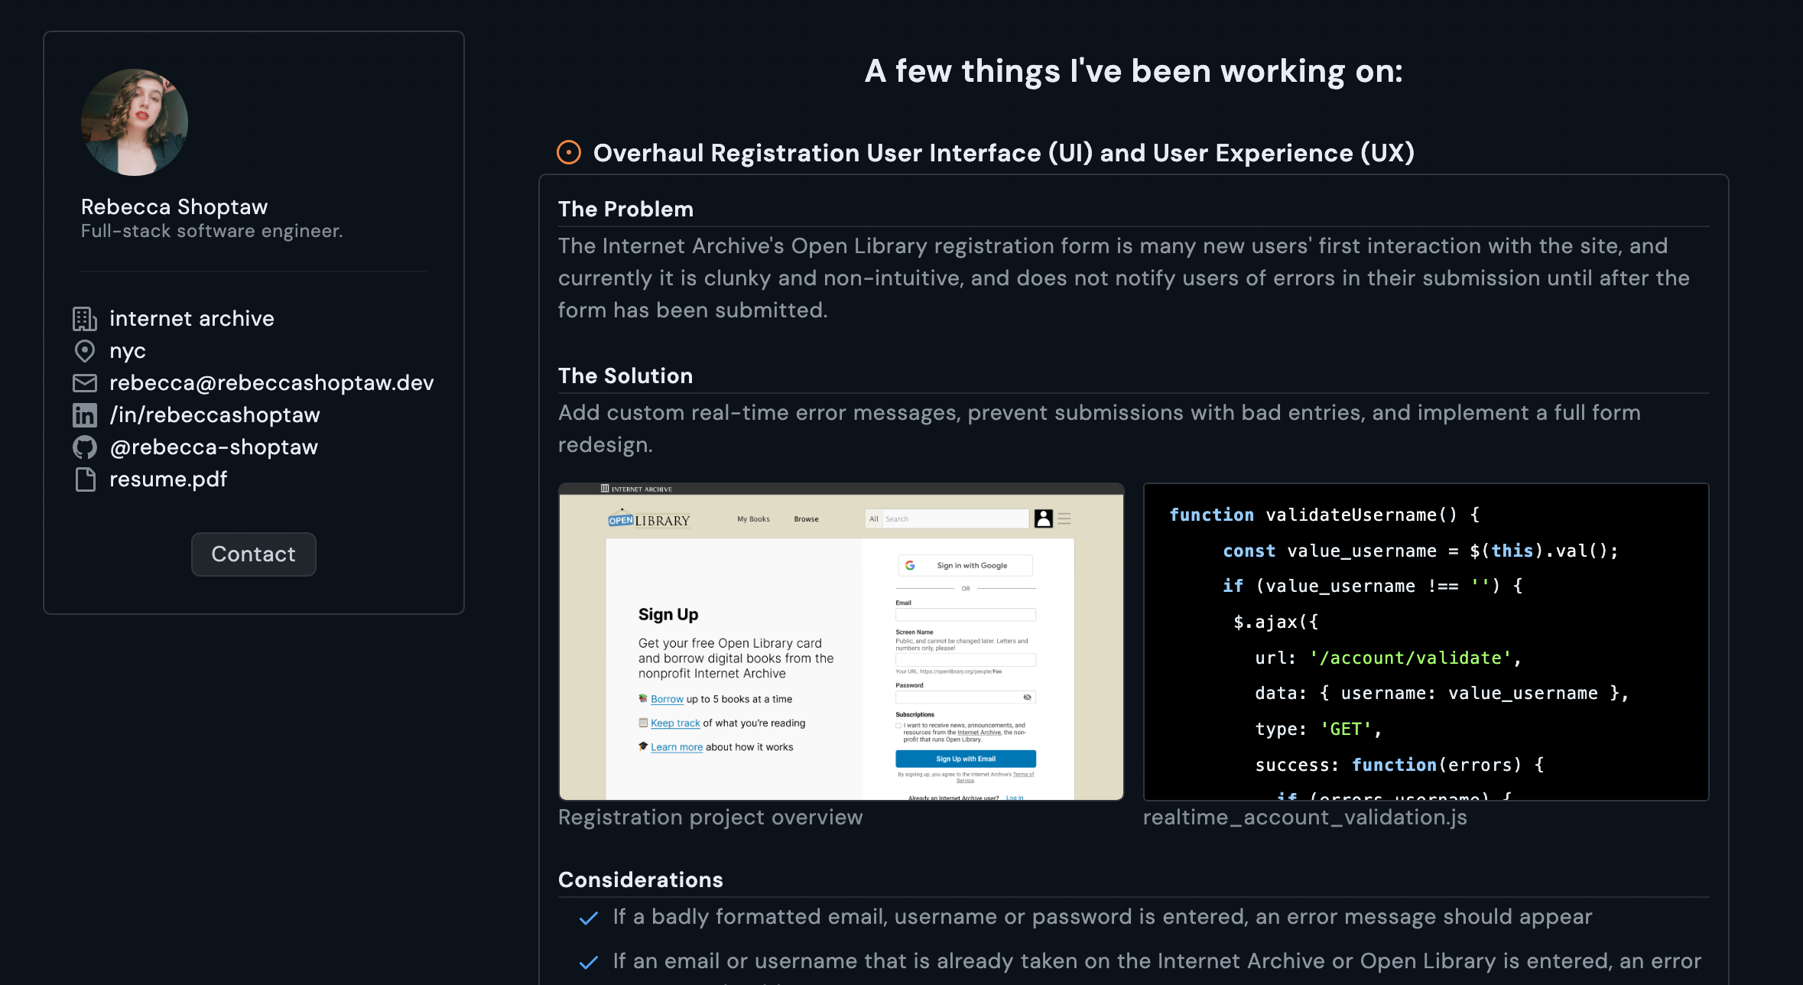Click the Overhaul Registration project heading

click(x=1004, y=152)
